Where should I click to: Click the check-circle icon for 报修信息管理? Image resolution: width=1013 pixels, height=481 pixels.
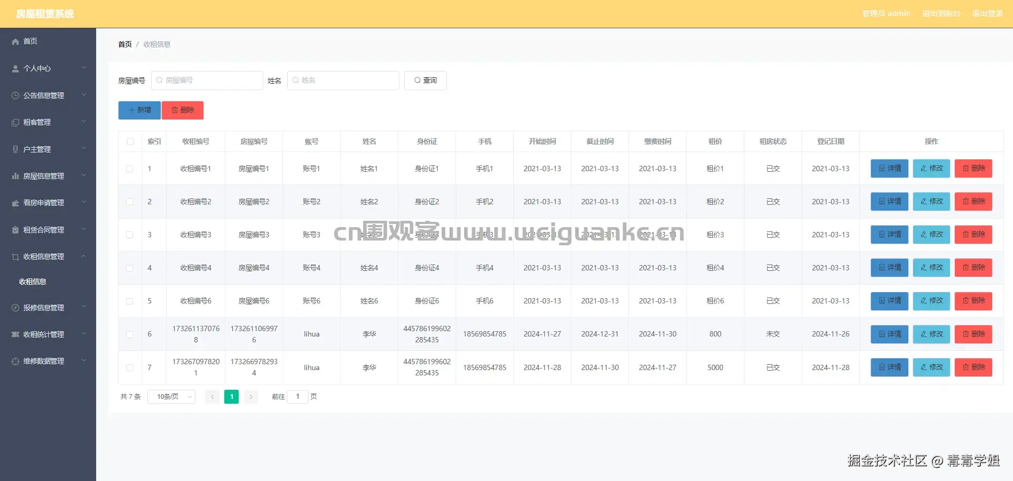(15, 308)
